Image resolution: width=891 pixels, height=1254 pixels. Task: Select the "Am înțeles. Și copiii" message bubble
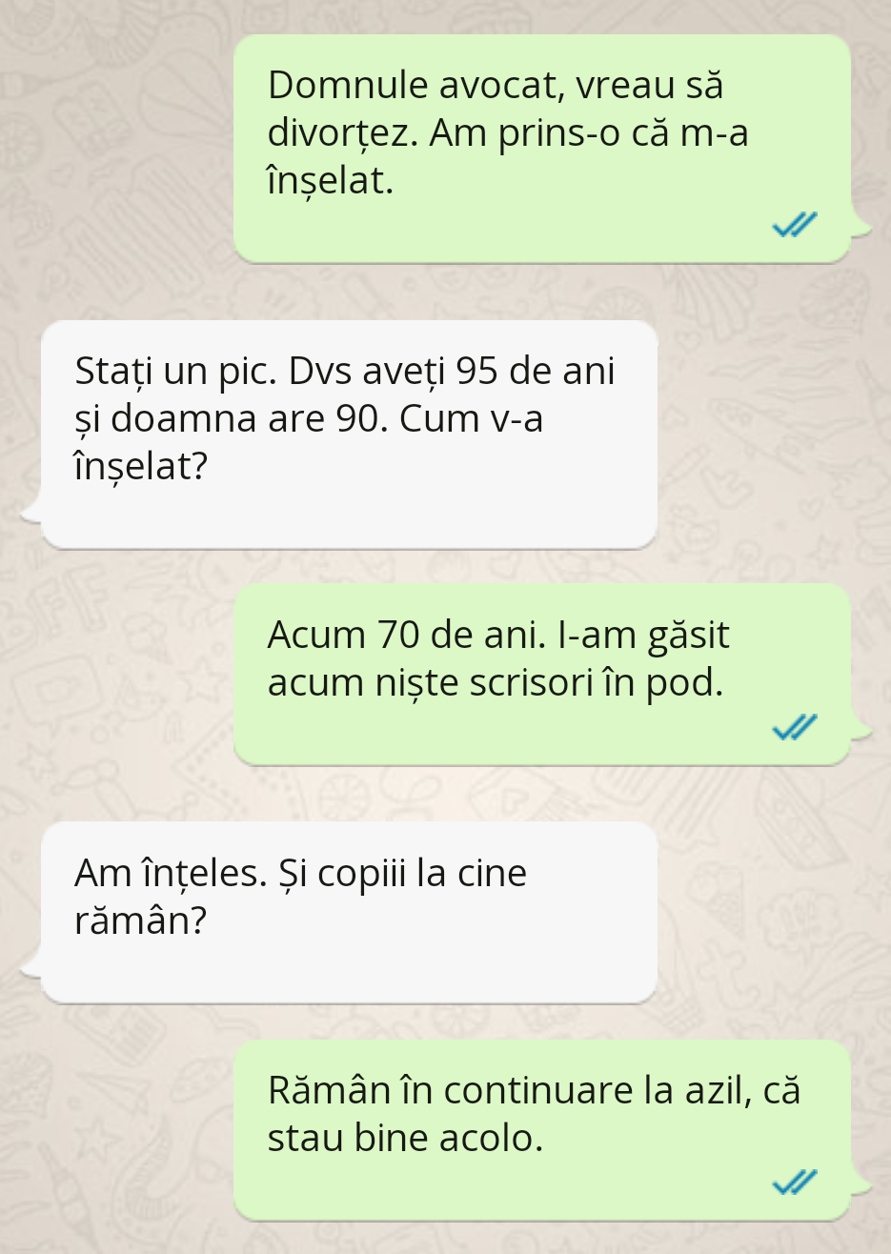tap(350, 912)
